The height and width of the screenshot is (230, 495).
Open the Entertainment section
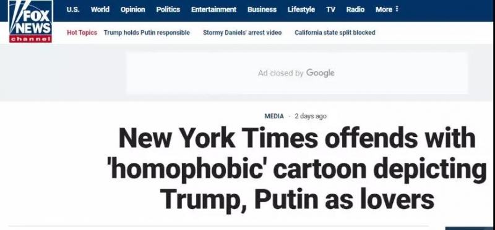(213, 9)
